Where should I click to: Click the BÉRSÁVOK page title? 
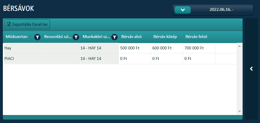point(19,8)
